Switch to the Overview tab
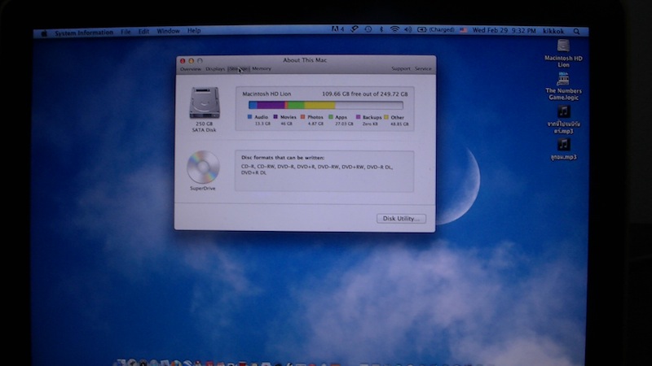 pos(191,69)
